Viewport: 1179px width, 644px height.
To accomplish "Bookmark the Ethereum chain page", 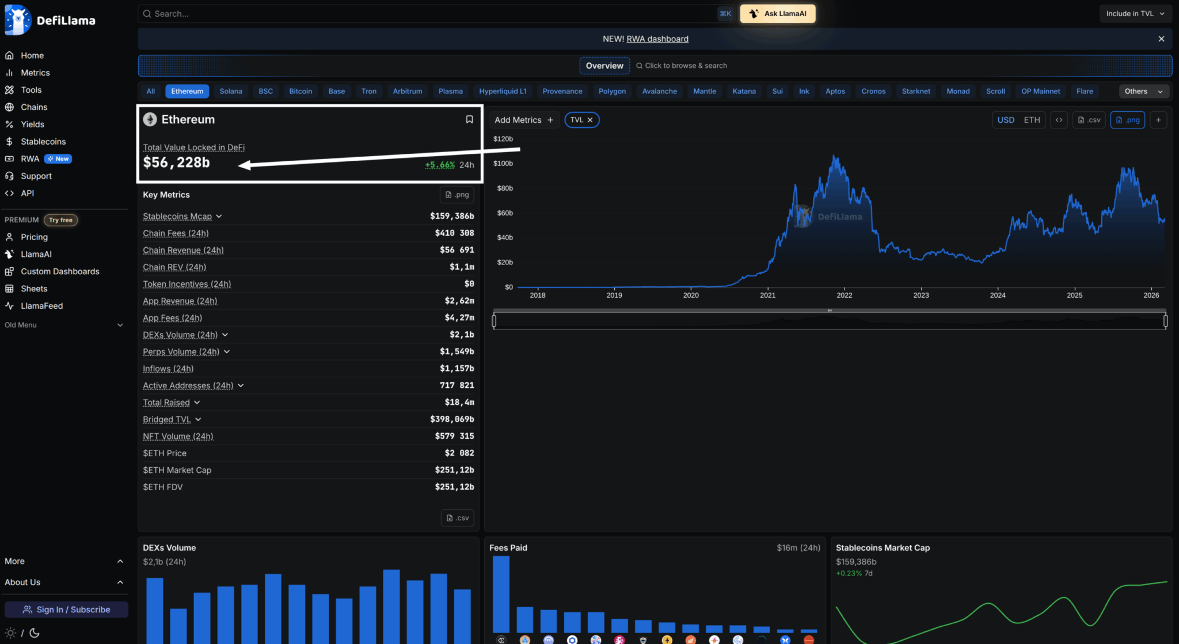I will click(x=469, y=119).
